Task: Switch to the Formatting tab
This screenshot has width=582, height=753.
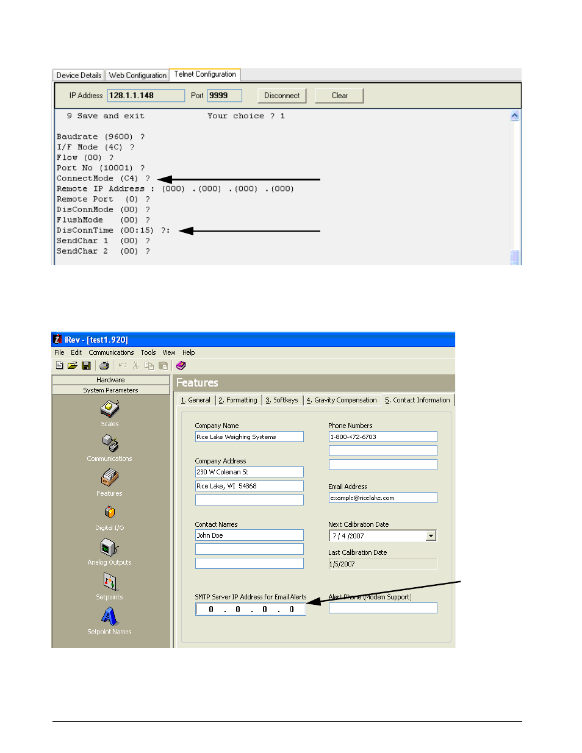Action: point(238,401)
